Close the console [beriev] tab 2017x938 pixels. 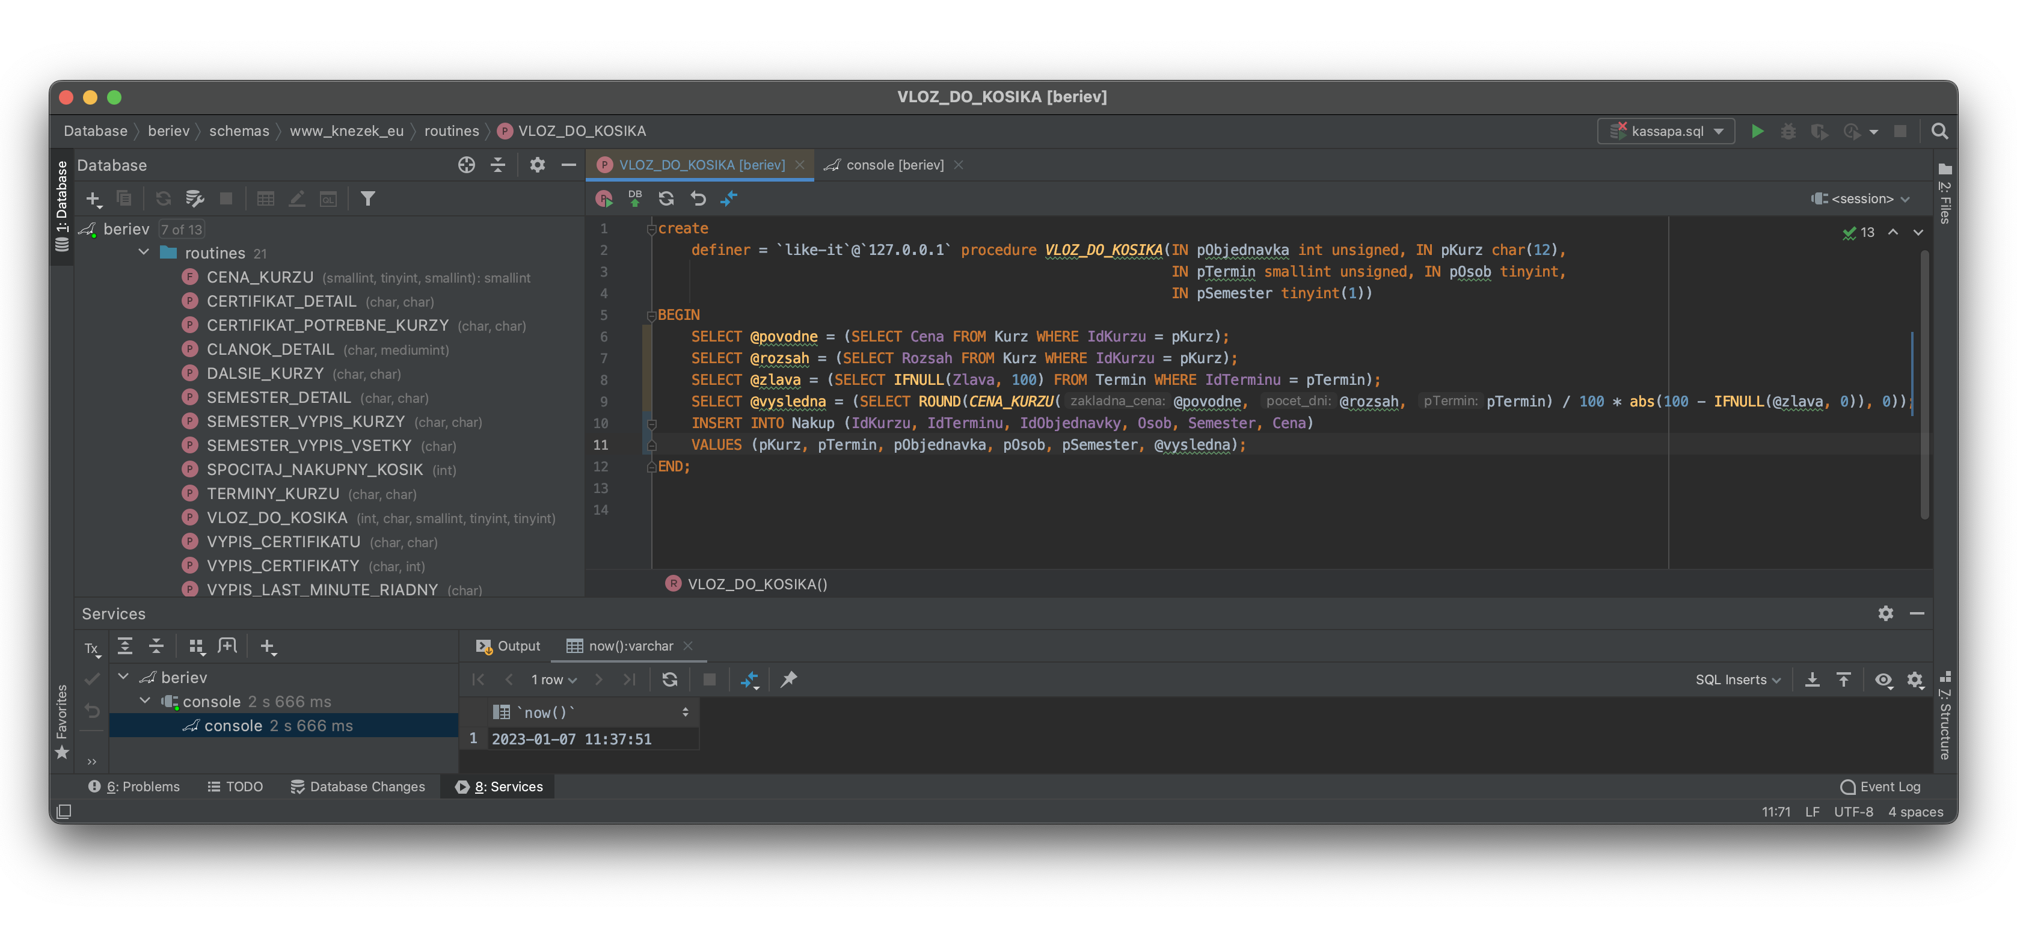[959, 165]
